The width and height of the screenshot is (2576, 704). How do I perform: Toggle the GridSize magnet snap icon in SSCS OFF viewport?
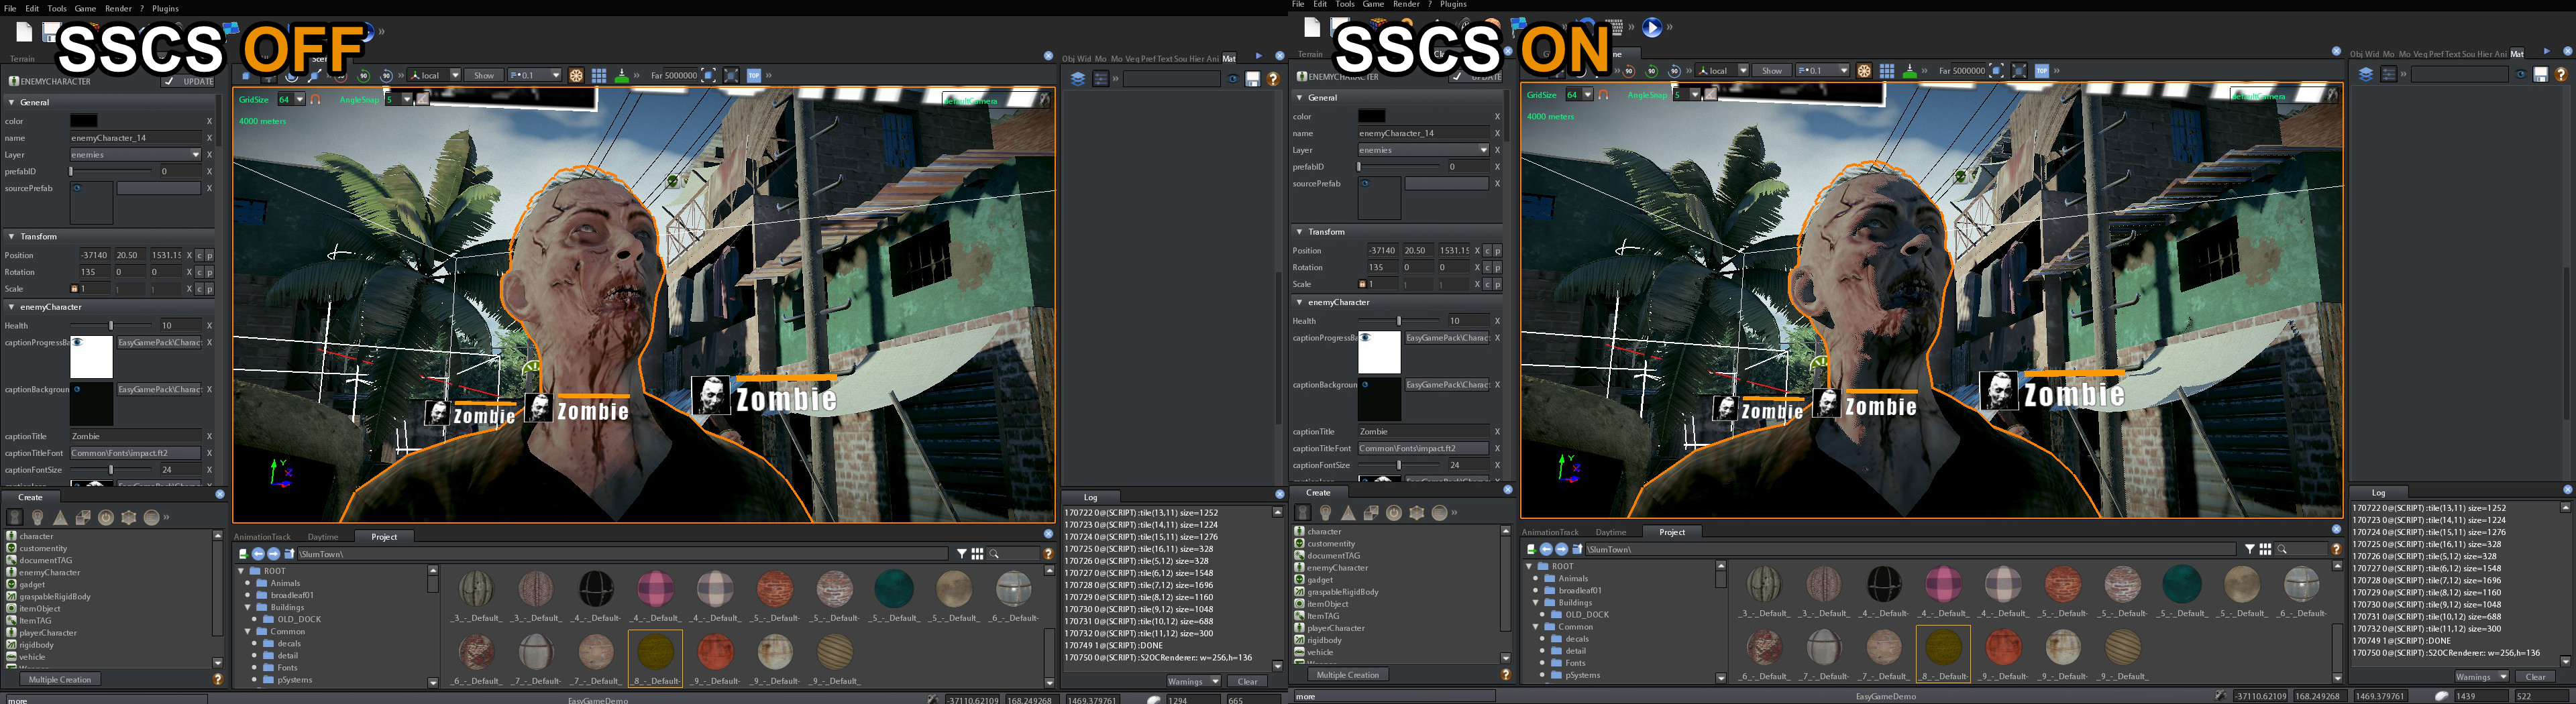coord(316,99)
